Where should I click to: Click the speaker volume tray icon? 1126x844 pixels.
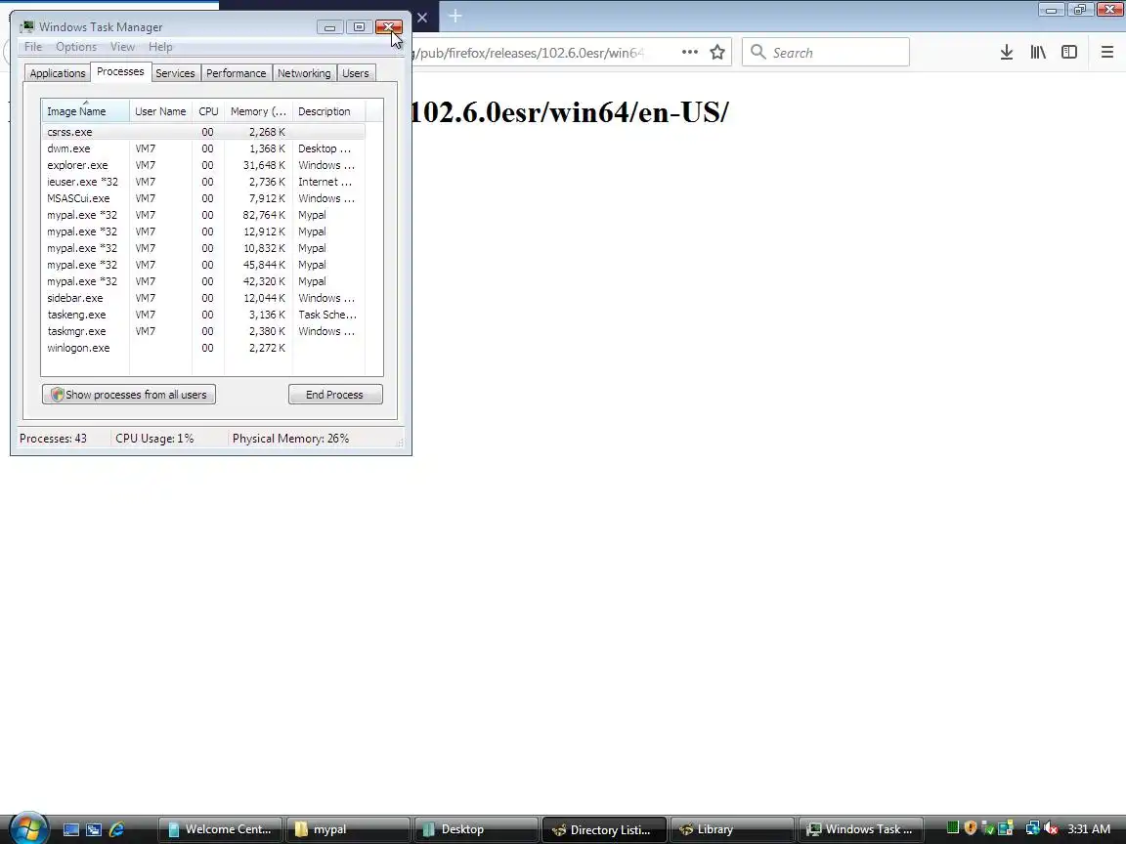1051,829
